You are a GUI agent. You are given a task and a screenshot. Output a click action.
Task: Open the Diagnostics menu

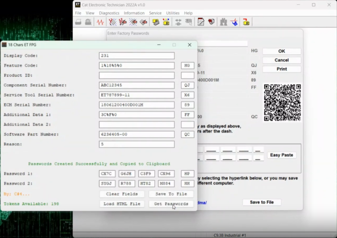click(109, 13)
